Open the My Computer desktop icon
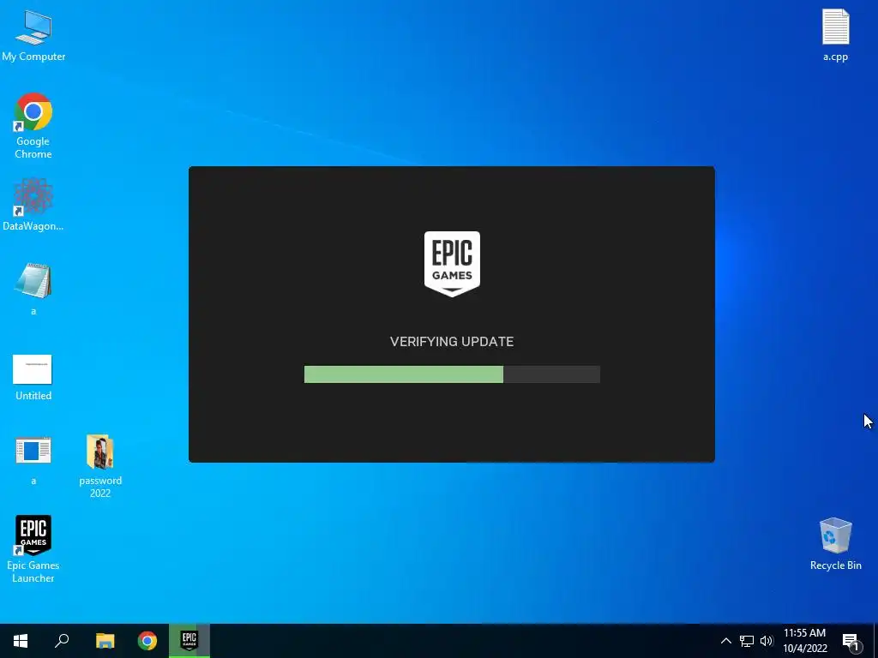The width and height of the screenshot is (878, 658). pyautogui.click(x=33, y=36)
